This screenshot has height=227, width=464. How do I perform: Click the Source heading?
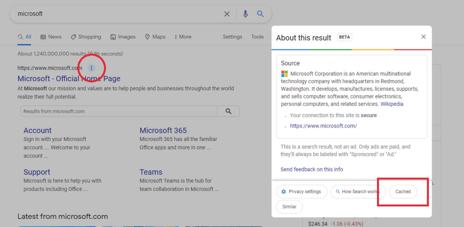pyautogui.click(x=290, y=63)
